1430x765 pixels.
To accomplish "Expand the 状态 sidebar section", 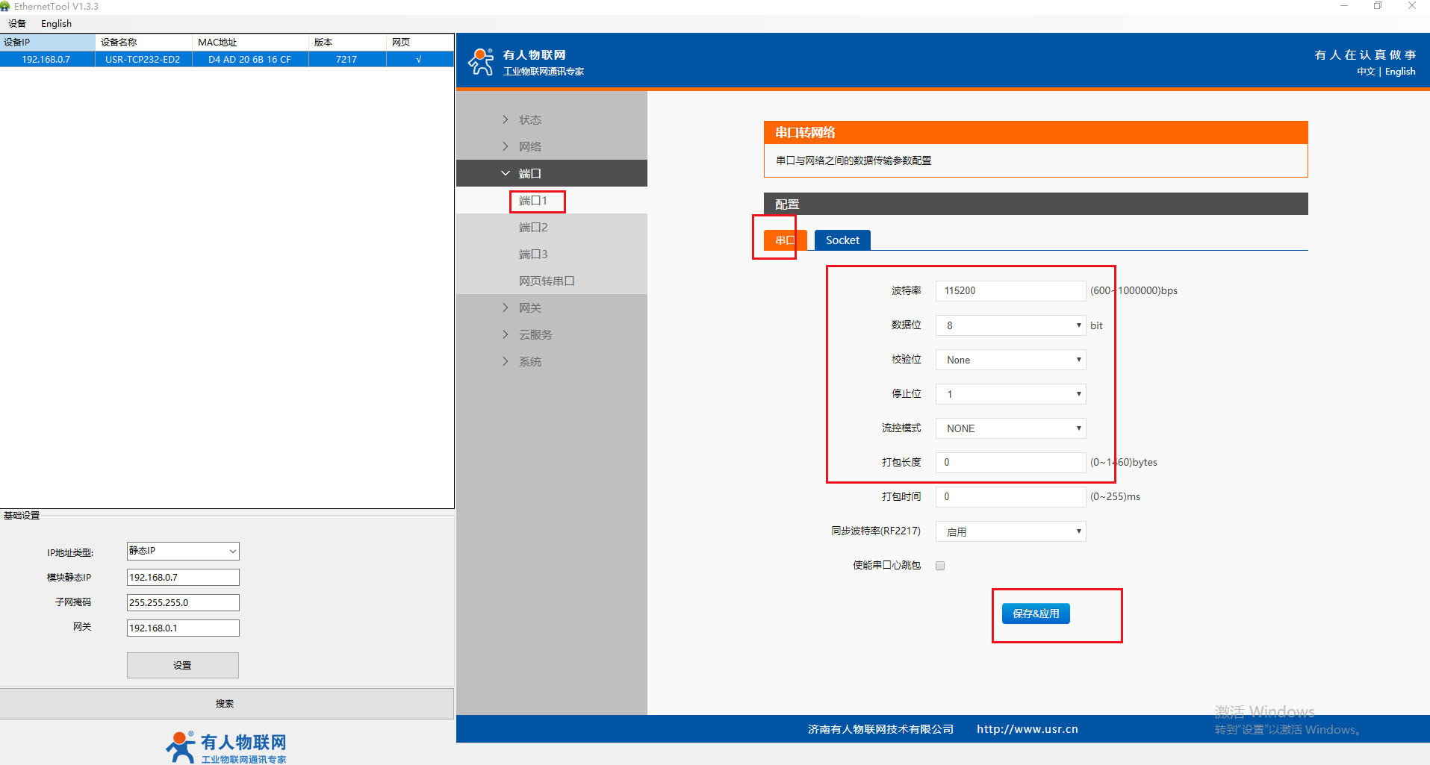I will tap(529, 120).
